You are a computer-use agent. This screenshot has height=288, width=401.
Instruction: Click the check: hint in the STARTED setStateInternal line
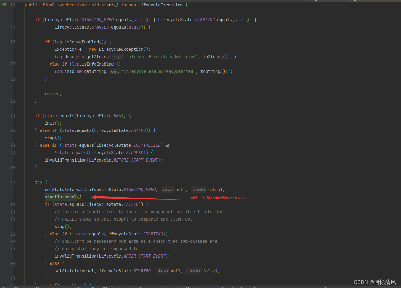[x=194, y=271]
